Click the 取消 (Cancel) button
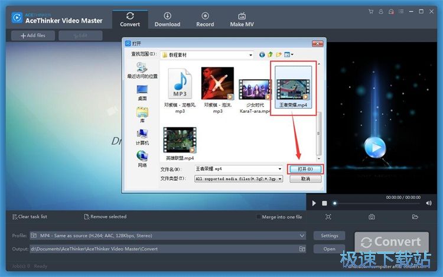Viewport: 443px width, 277px height. tap(305, 179)
